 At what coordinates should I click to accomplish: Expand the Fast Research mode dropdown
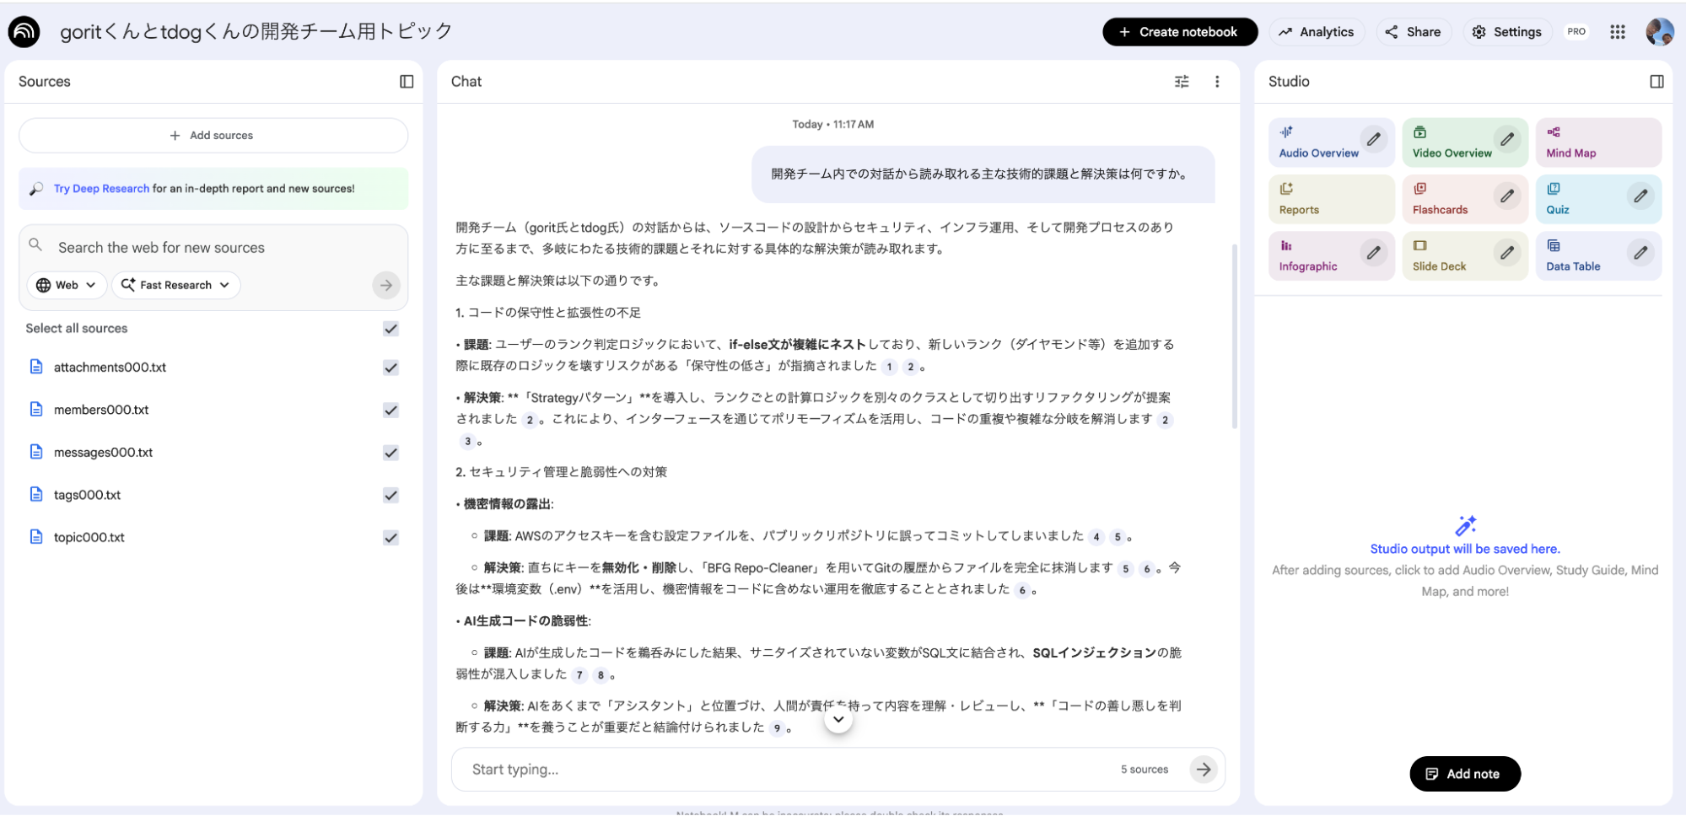point(175,285)
